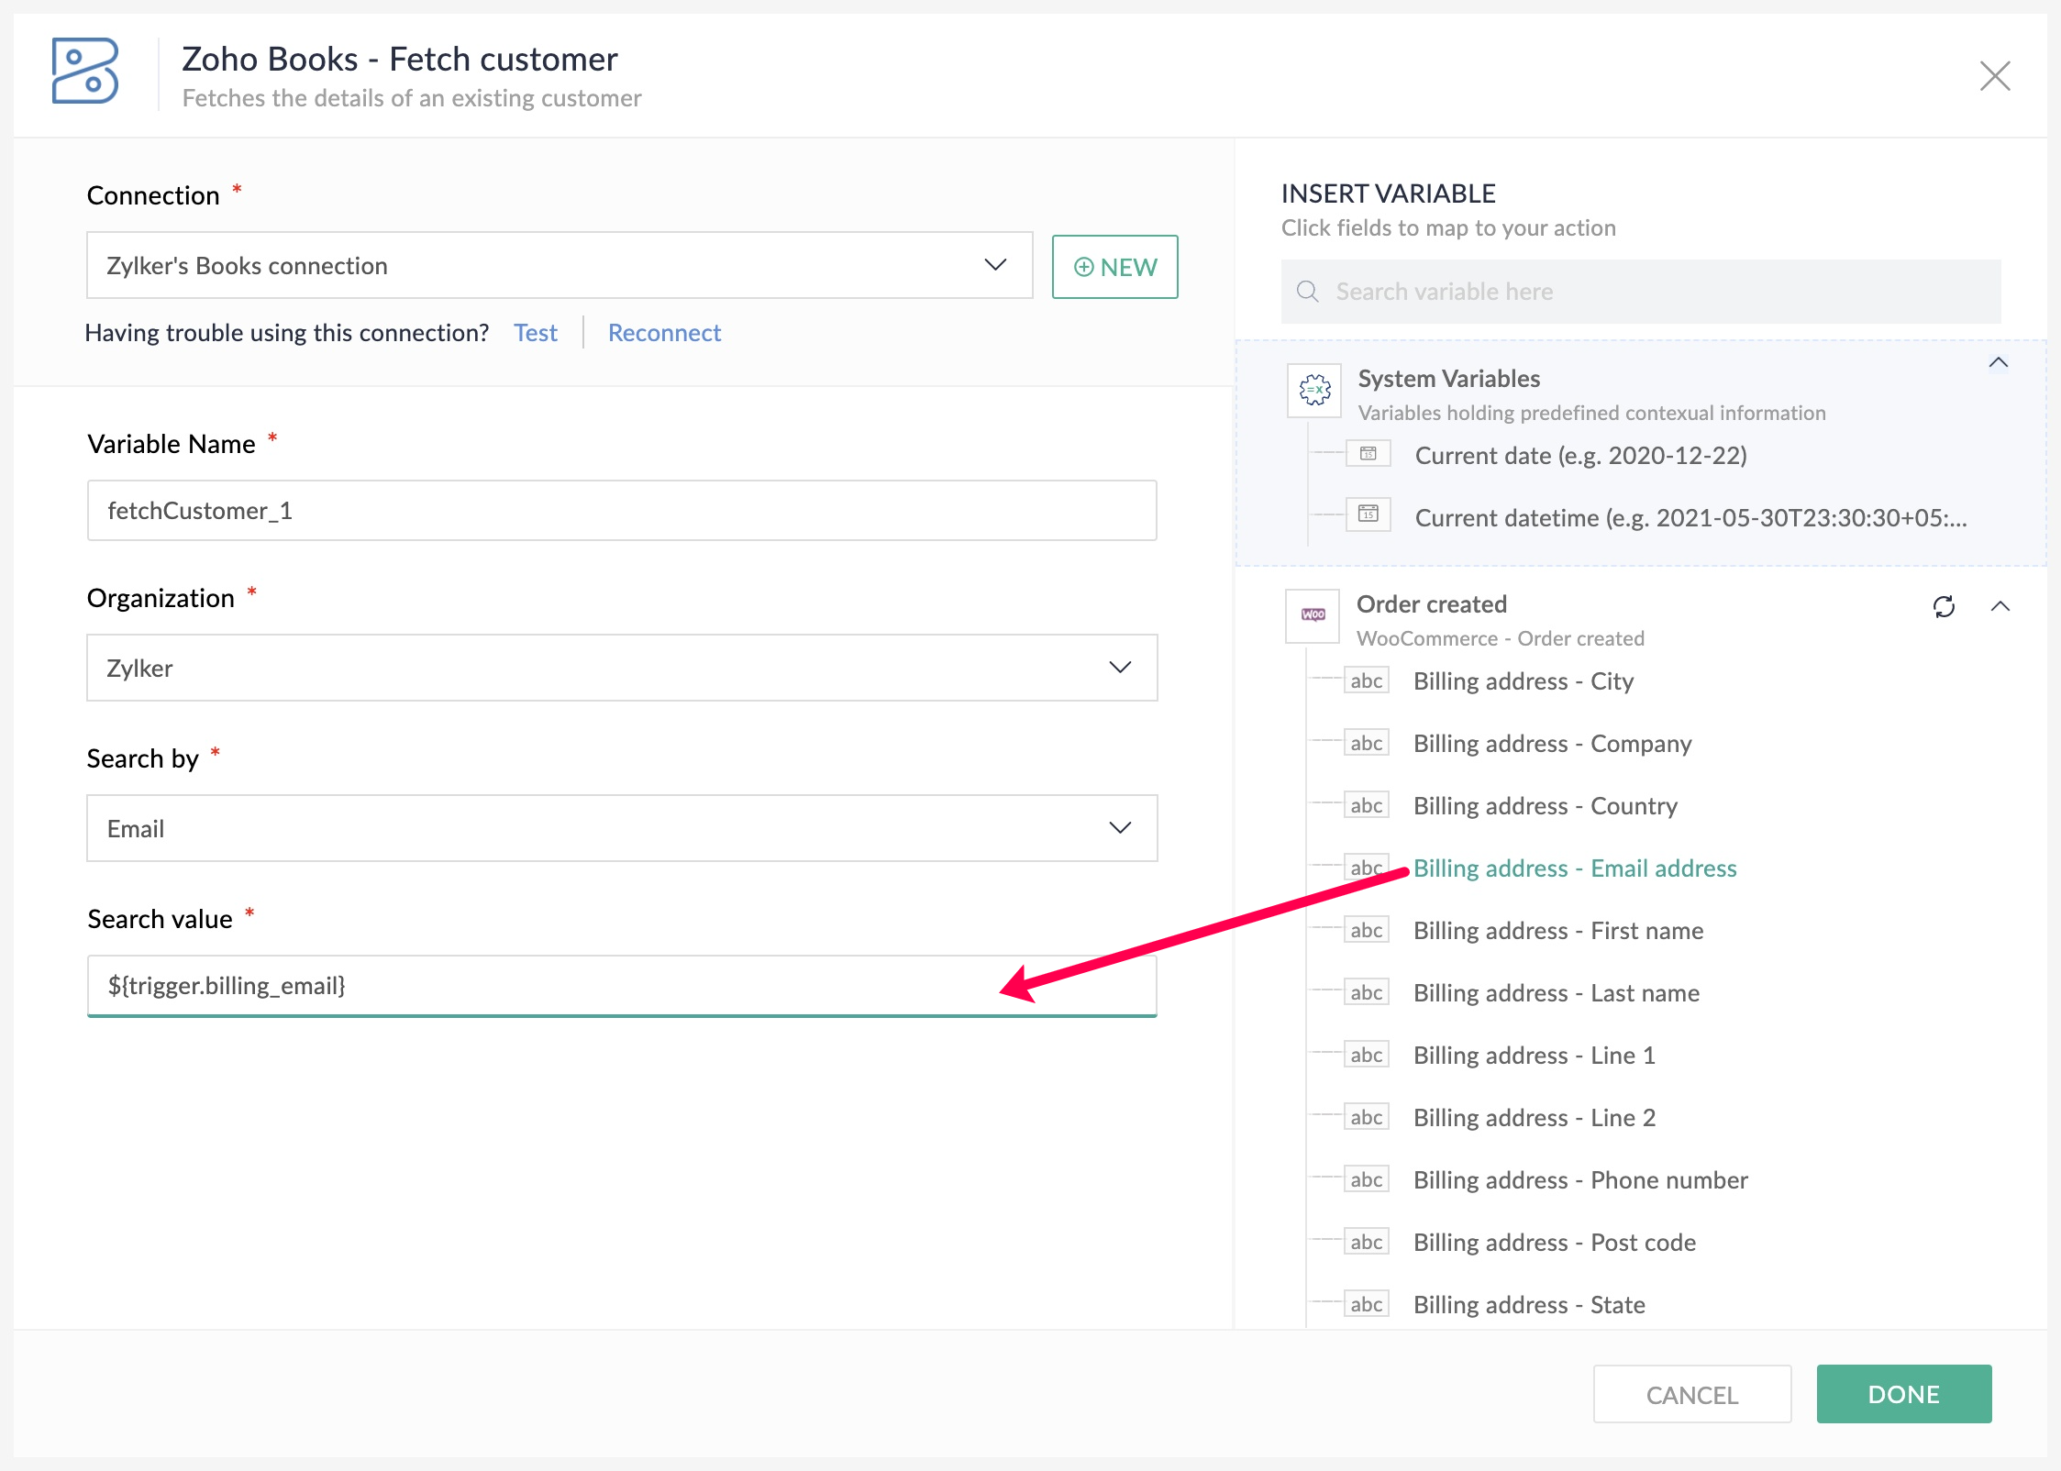Screen dimensions: 2061x1471
Task: Click the Test connection link
Action: pos(535,332)
